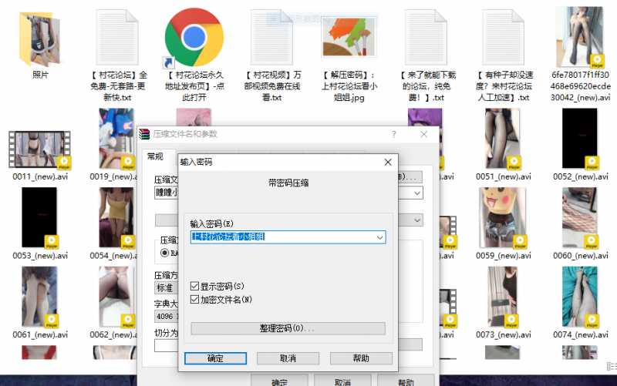
Task: Confirm the password with 确定
Action: 215,358
